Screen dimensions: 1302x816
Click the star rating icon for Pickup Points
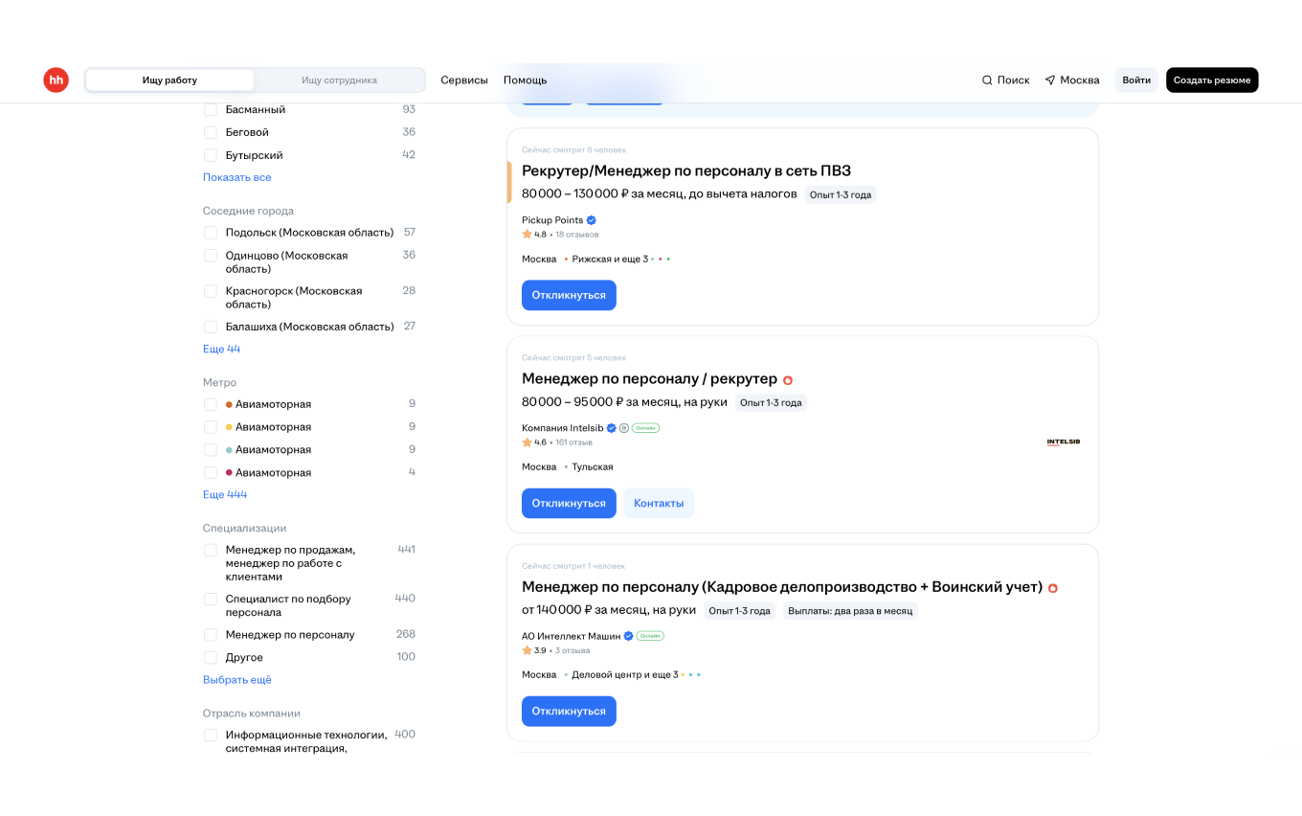(x=527, y=234)
